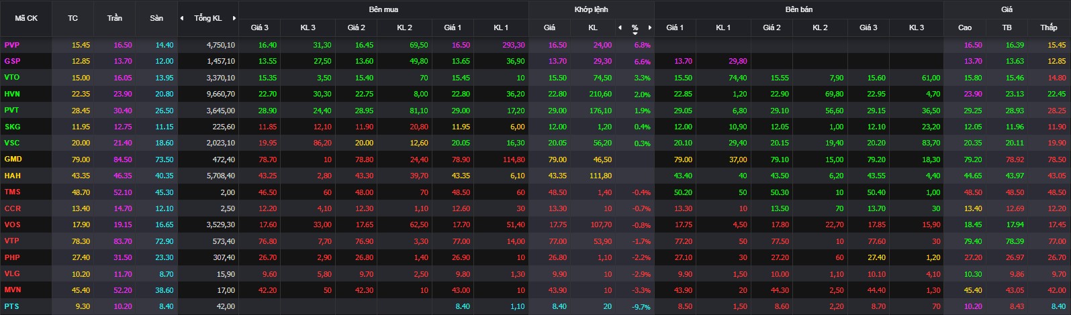1071x315 pixels.
Task: Click the Bên bán group header
Action: click(x=798, y=9)
